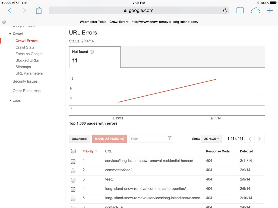Viewport: 278px width, 208px height.
Task: Click the '1-11 of 11' pagination text
Action: pyautogui.click(x=235, y=139)
